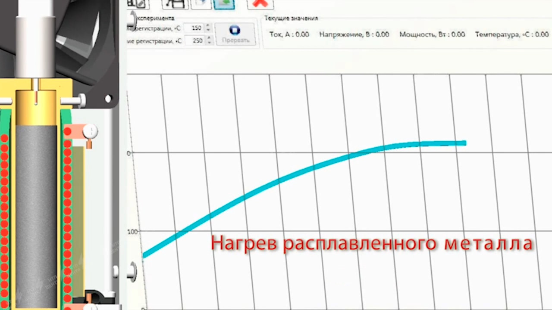Image resolution: width=552 pixels, height=310 pixels.
Task: Click the gray sample cylinder in the diagram
Action: pyautogui.click(x=36, y=215)
